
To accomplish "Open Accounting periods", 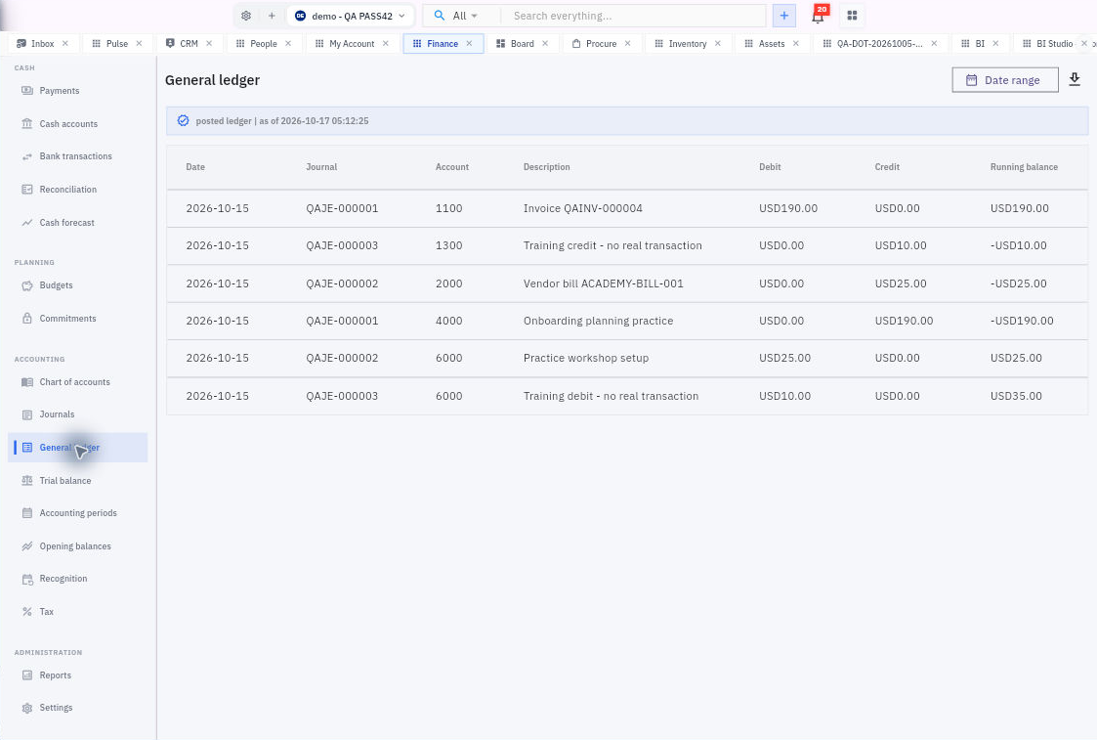I will (78, 513).
